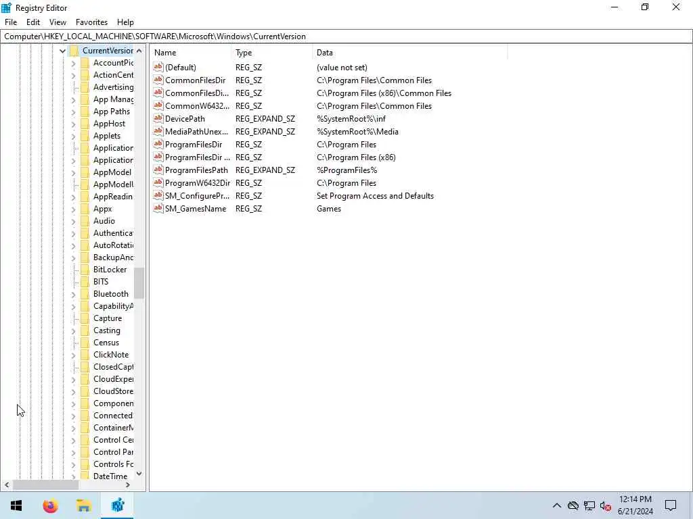Screen dimensions: 693x519
Task: Click the folder icon for Bluetooth key
Action: pos(85,294)
